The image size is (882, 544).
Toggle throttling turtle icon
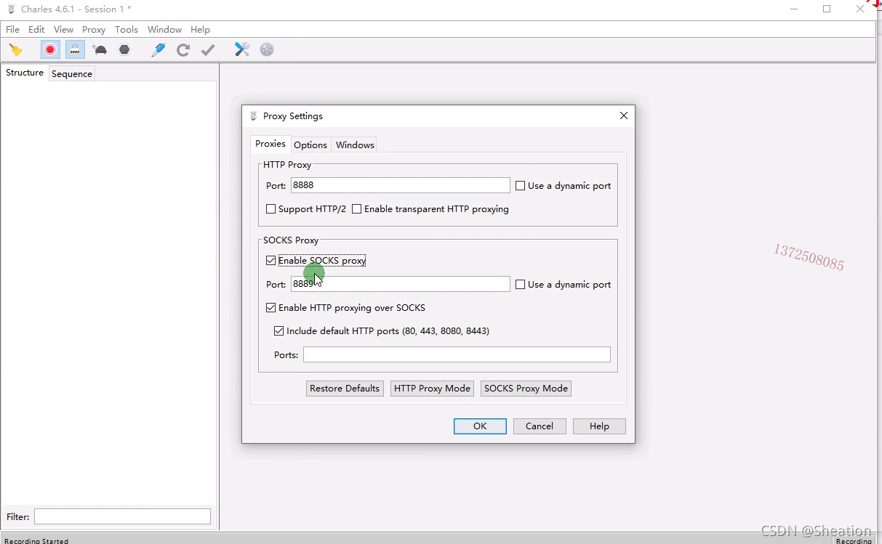(100, 49)
